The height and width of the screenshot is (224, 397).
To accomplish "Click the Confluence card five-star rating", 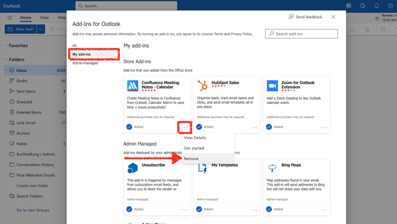I will click(149, 90).
